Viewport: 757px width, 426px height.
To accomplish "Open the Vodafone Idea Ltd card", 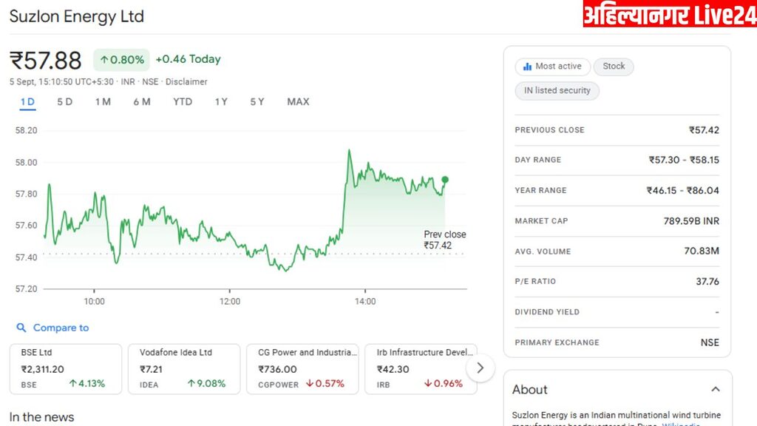I will pyautogui.click(x=184, y=368).
